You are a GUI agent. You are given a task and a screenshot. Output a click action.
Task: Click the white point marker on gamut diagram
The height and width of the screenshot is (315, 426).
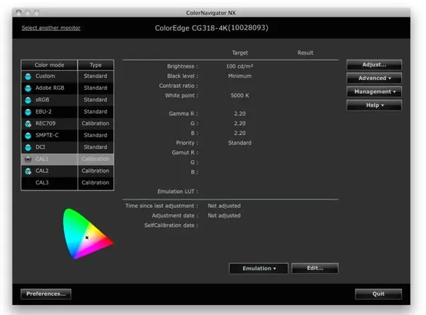tap(87, 238)
